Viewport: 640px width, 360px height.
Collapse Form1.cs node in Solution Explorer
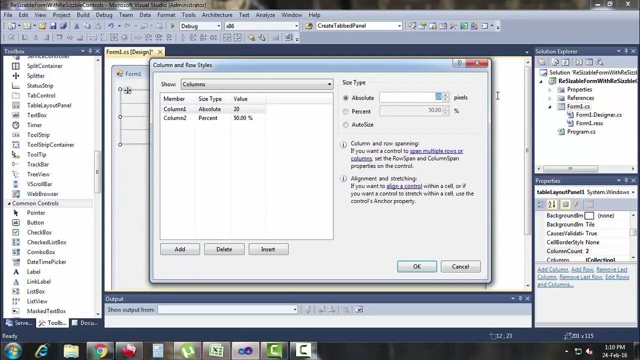[549, 107]
